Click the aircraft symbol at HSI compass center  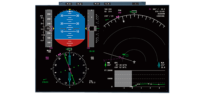coord(70,69)
